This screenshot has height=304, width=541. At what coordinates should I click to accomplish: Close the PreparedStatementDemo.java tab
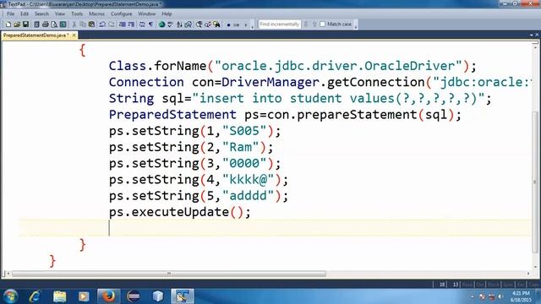coord(74,35)
